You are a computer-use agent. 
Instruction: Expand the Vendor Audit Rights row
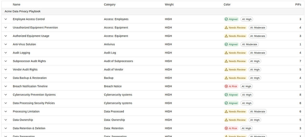(6, 70)
